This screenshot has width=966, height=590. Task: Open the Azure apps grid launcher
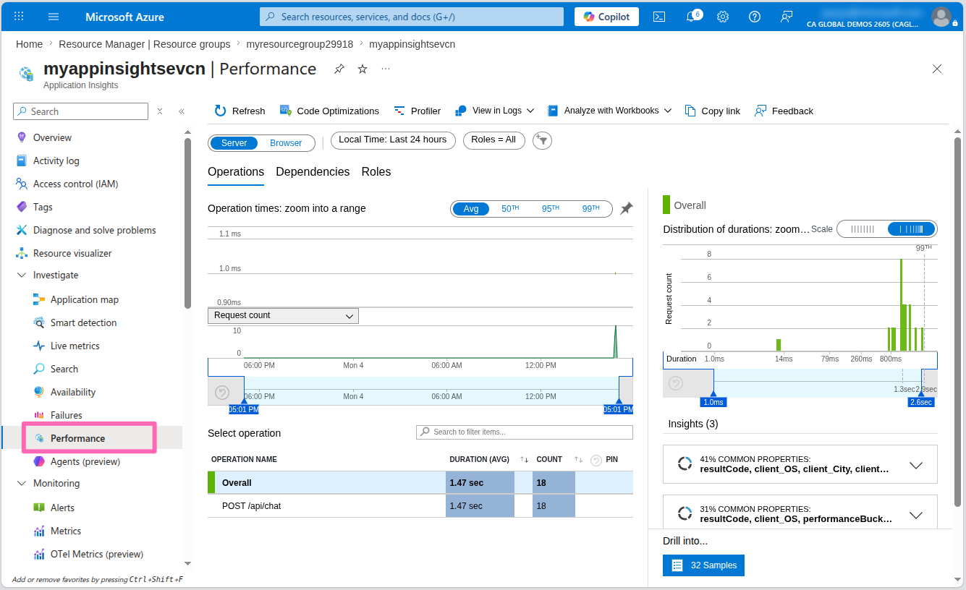(19, 17)
